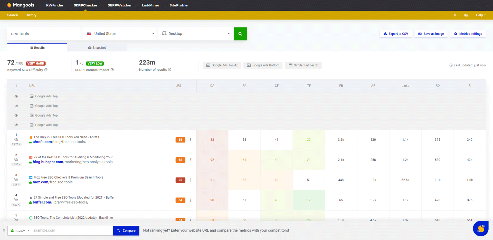Toggle hidden-eye icon for result 1
The width and height of the screenshot is (493, 240).
[16, 140]
